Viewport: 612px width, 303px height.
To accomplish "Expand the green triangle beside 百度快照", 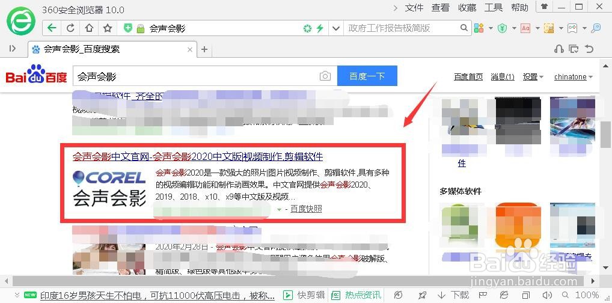I will pyautogui.click(x=279, y=210).
